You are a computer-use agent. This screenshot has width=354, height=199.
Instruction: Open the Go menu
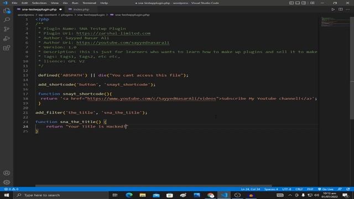tap(65, 3)
